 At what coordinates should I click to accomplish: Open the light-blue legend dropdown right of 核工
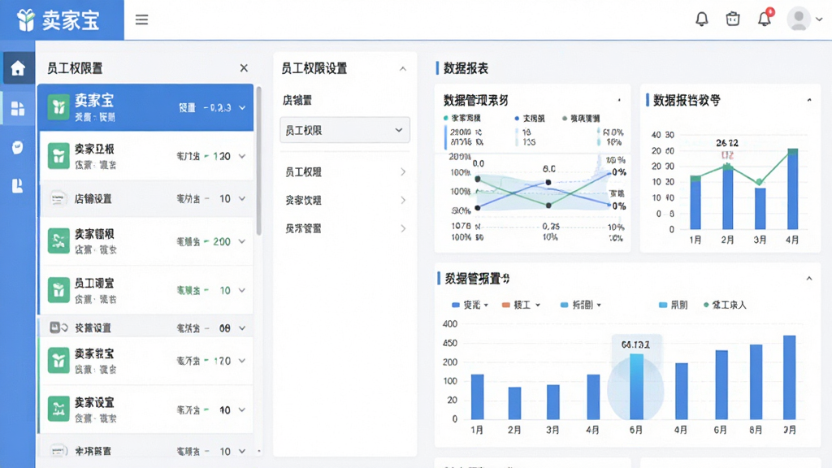point(581,305)
